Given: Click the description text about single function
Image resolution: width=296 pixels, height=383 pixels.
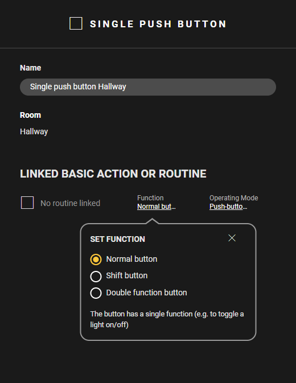Looking at the screenshot, I should point(167,319).
